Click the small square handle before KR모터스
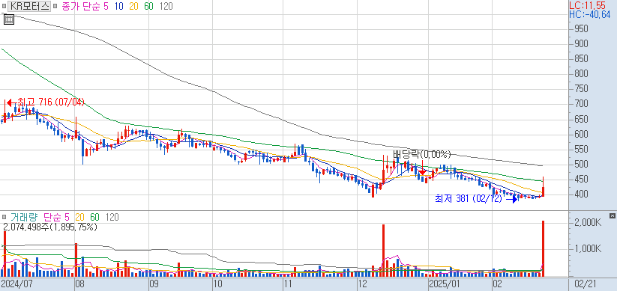The image size is (617, 291). (4, 6)
